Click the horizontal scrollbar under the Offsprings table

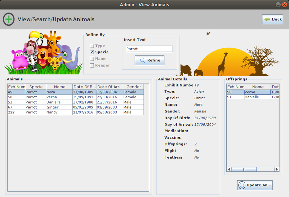pos(244,169)
